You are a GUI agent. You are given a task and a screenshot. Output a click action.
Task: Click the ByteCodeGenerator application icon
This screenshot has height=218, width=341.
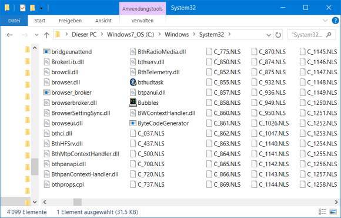pos(133,123)
